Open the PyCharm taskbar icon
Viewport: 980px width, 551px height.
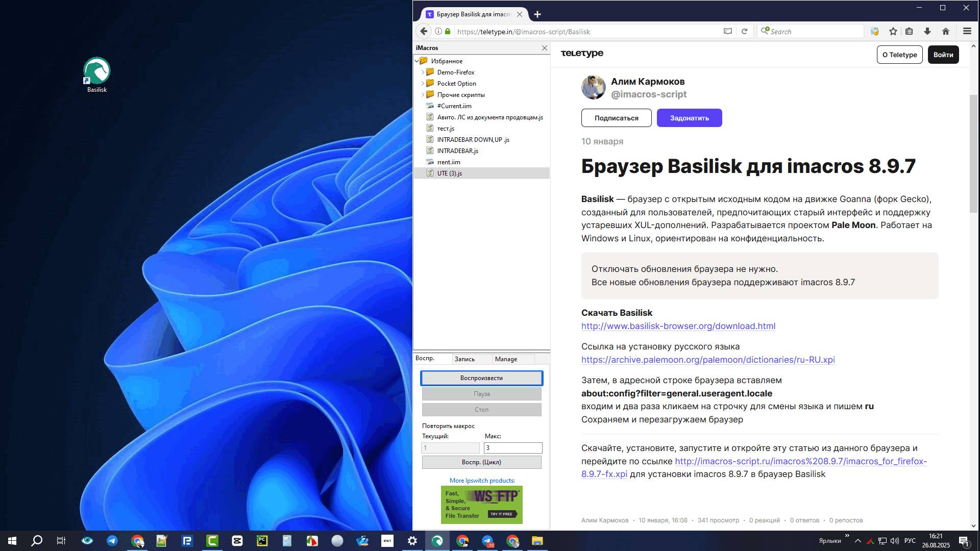coord(262,541)
